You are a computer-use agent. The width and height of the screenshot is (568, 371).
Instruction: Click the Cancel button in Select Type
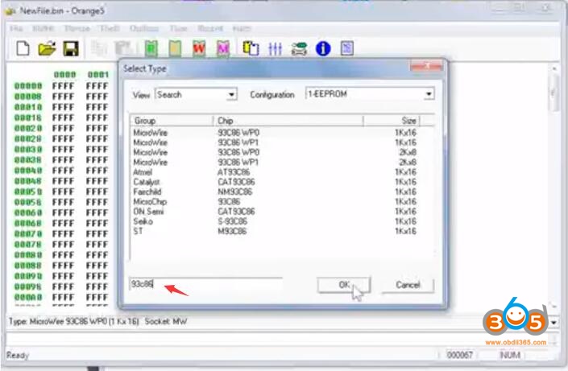[408, 285]
